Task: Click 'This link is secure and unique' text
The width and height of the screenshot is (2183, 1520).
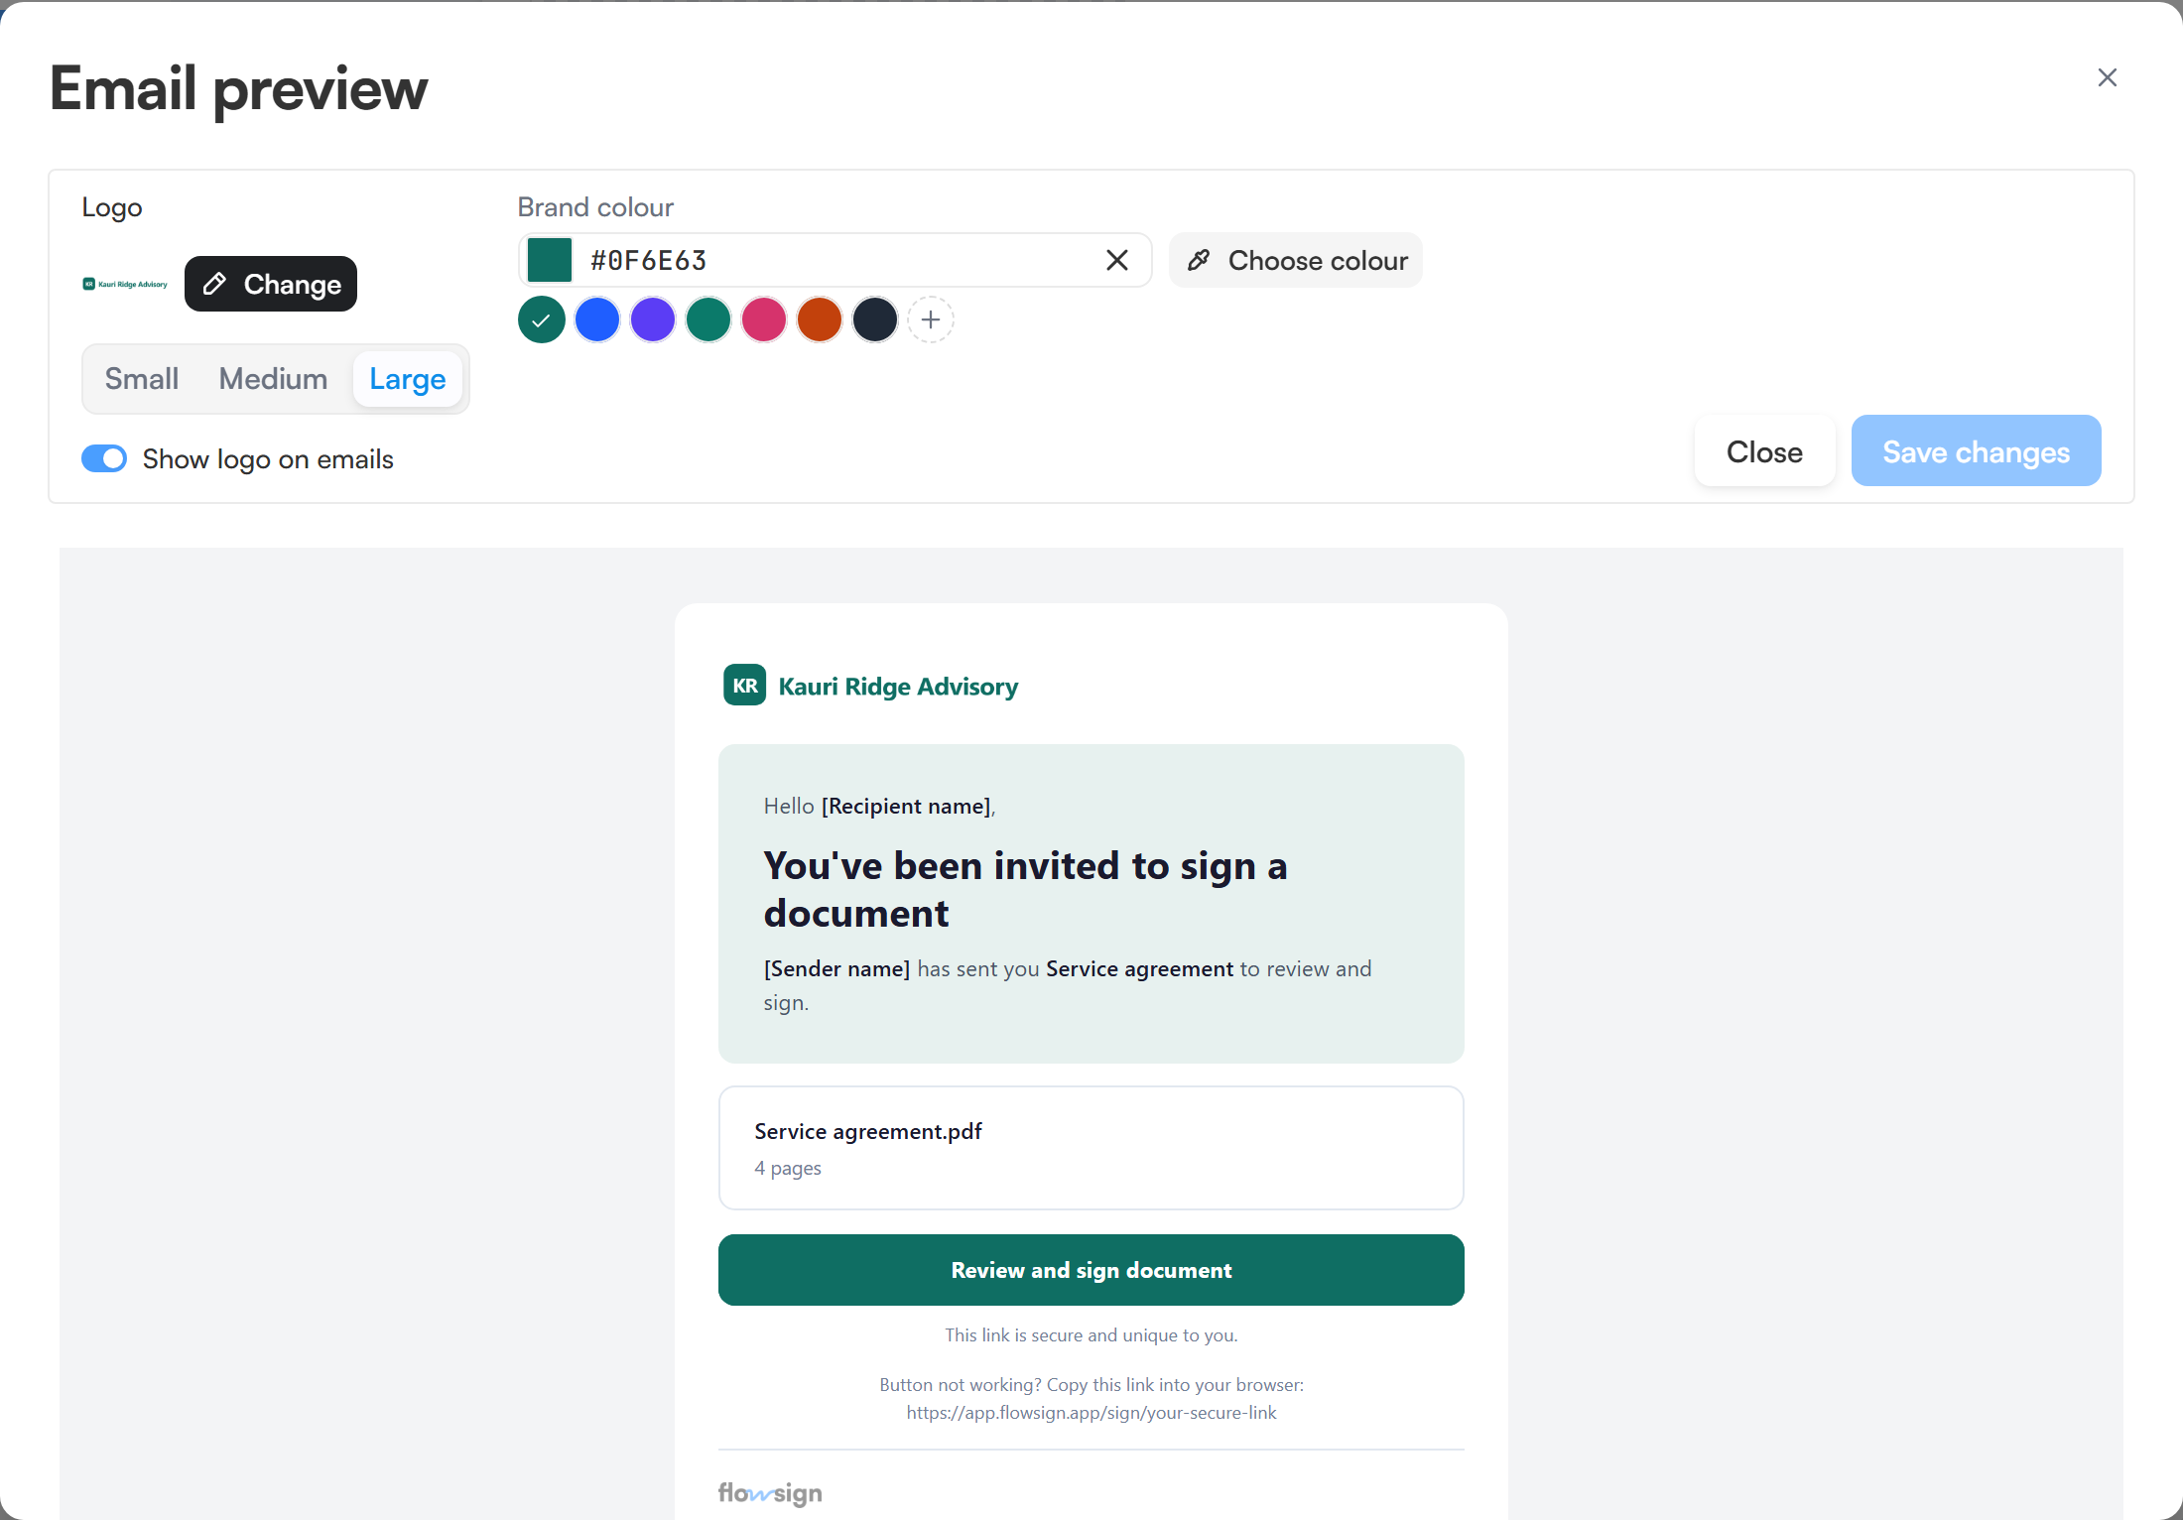Action: (1091, 1335)
